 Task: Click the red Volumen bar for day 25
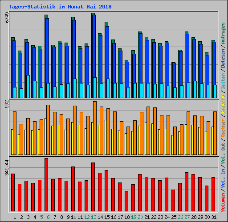(173, 200)
